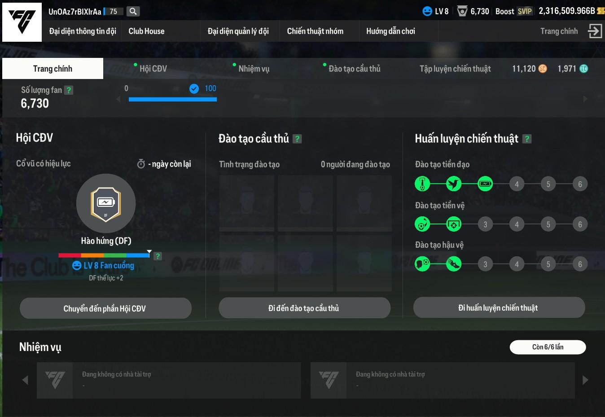Click the blue fan count progress bar

(173, 99)
